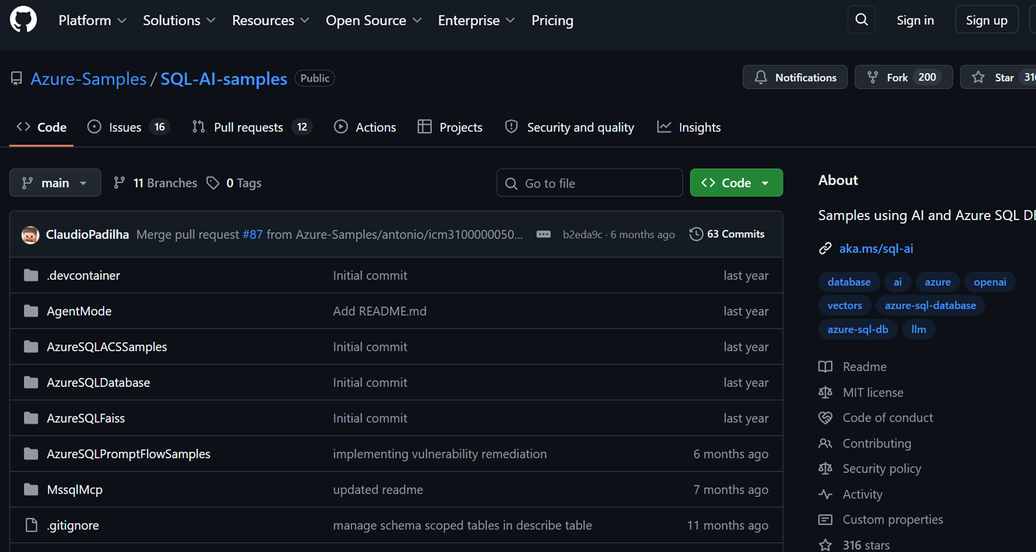
Task: Expand the Solutions menu
Action: tap(179, 21)
